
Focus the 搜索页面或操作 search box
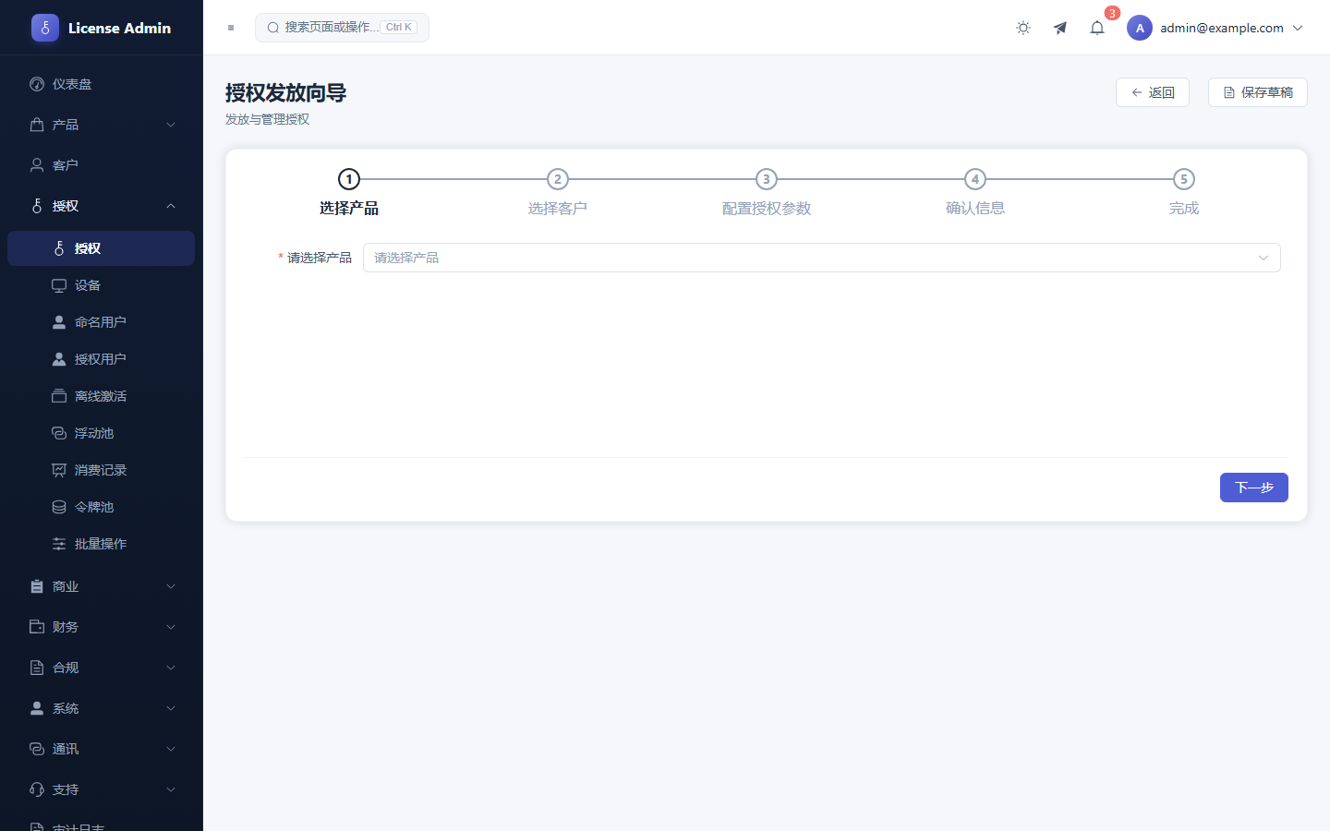point(342,28)
